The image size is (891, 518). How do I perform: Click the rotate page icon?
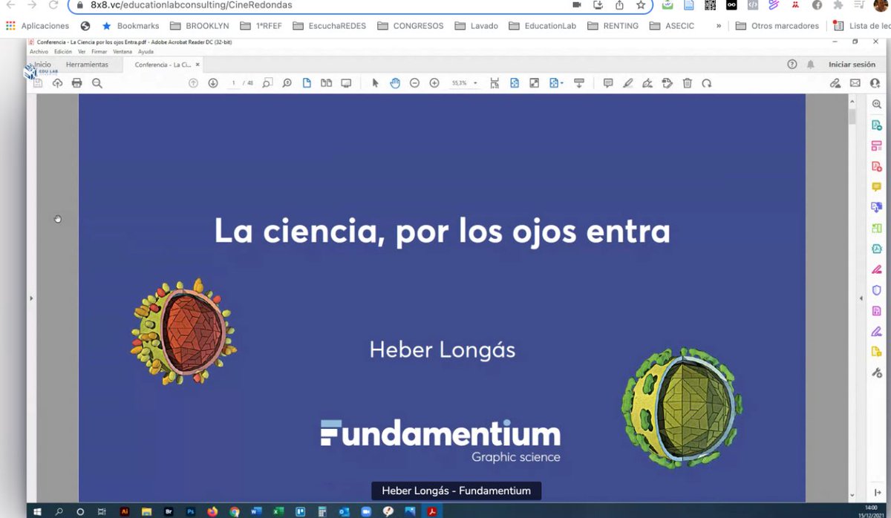pos(707,83)
